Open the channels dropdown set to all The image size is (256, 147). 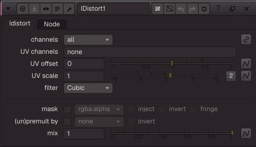[88, 40]
